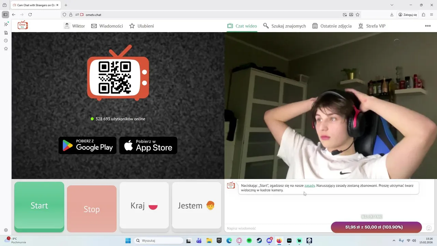Open sidebar history clock icon

(6, 40)
